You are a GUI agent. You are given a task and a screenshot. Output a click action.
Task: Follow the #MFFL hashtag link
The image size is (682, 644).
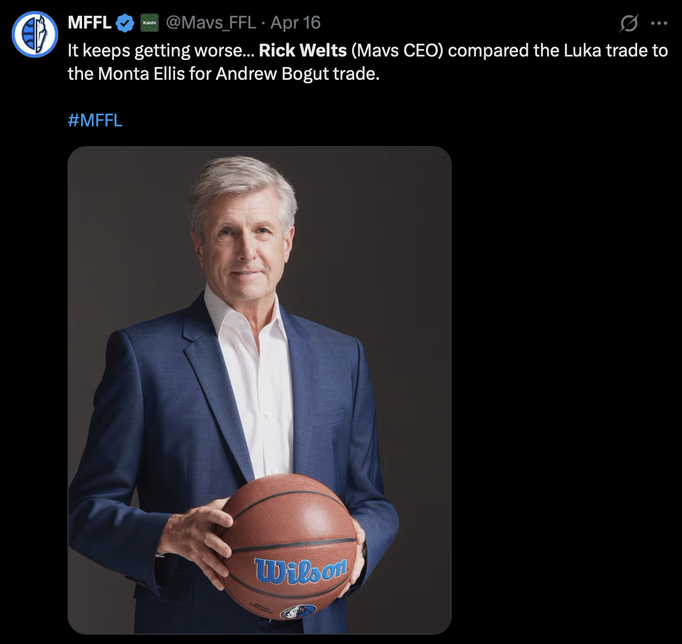click(95, 121)
